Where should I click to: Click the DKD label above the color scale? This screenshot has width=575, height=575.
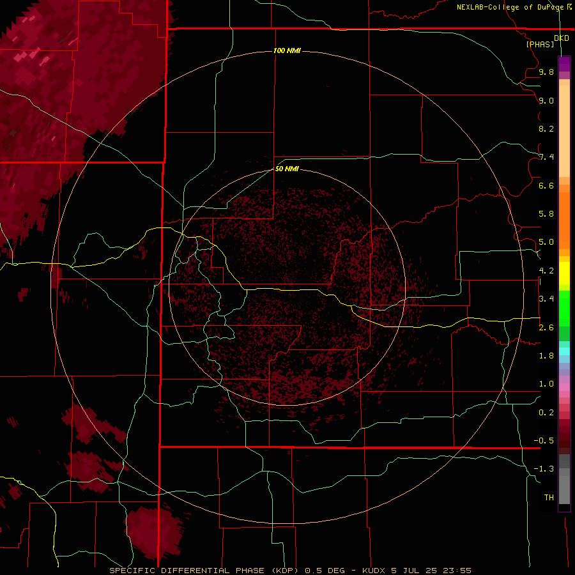(x=562, y=38)
